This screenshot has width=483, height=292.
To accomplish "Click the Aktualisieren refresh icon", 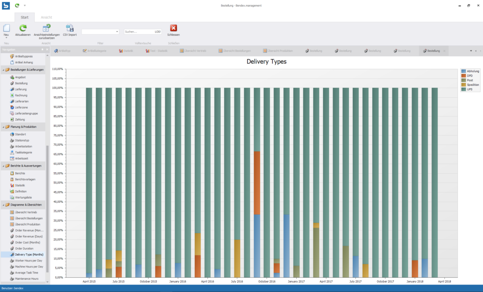I will pyautogui.click(x=23, y=29).
